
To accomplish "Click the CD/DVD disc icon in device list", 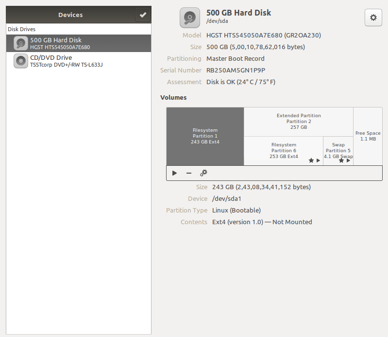I will 20,61.
